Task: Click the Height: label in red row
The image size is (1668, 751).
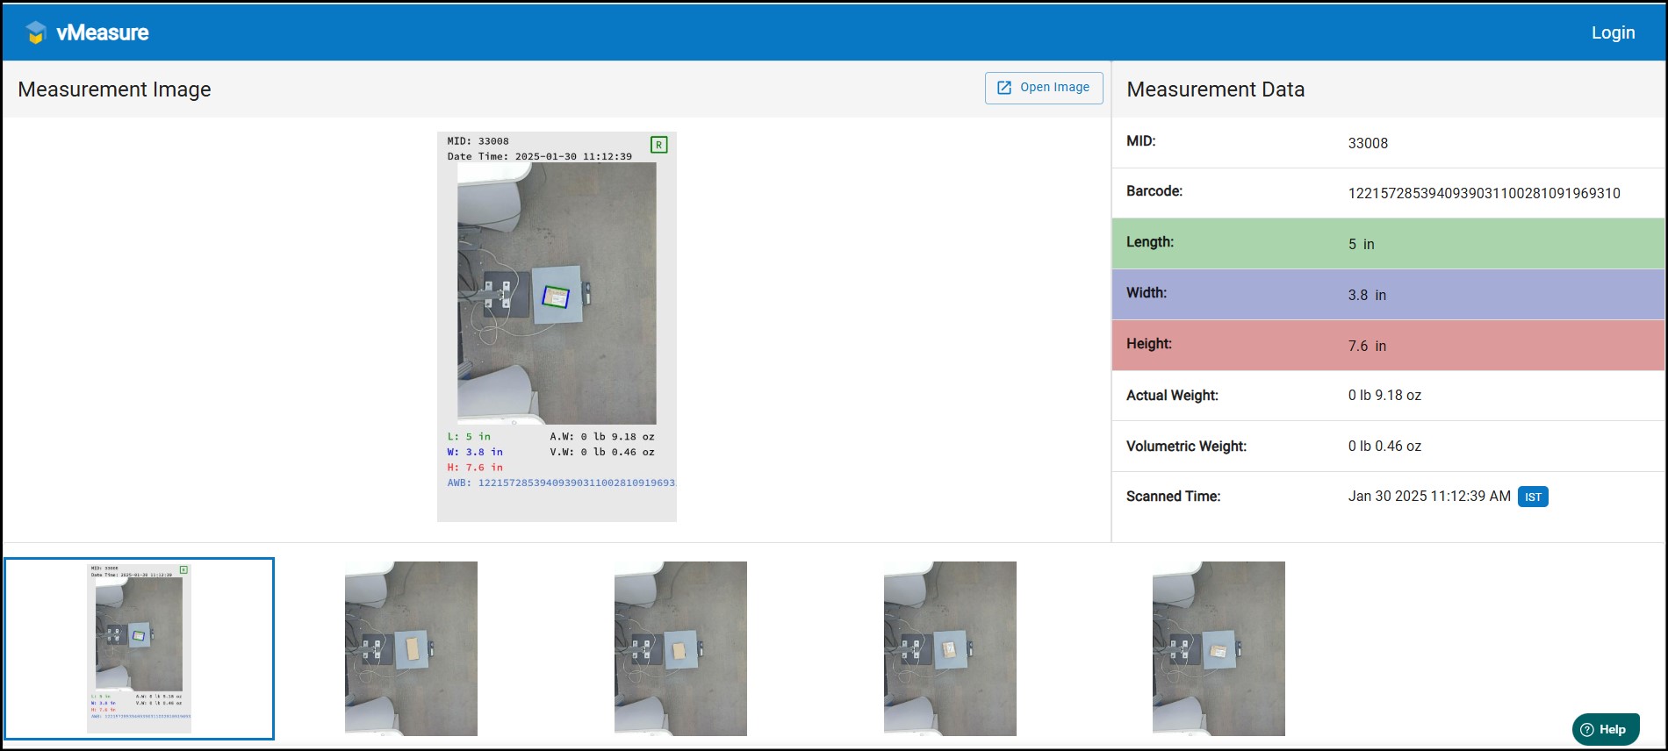Action: (1149, 344)
